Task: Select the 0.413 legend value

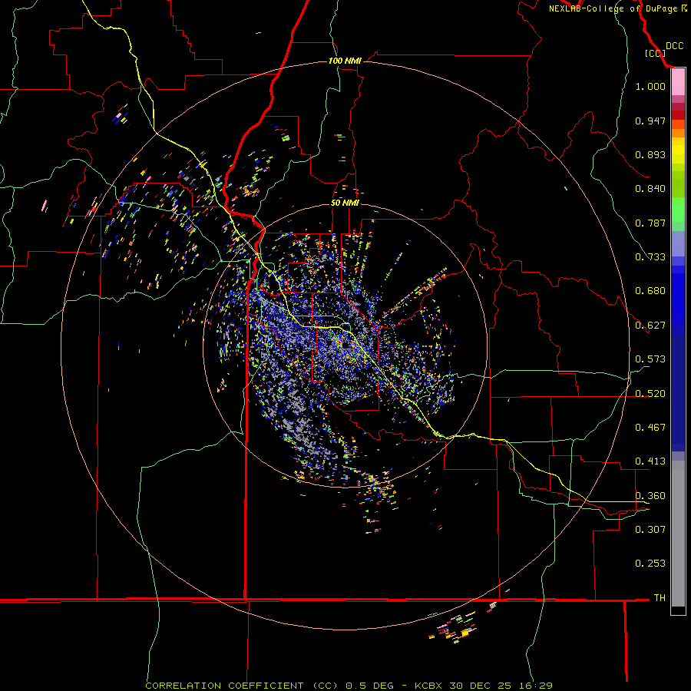Action: click(650, 461)
